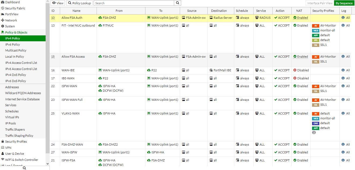355x170 pixels.
Task: Click the Log info icon in Allow FSA Auth row
Action: click(x=343, y=18)
